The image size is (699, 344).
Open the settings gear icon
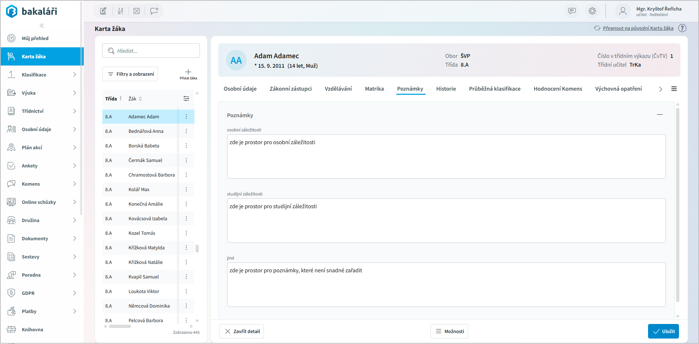pos(592,11)
